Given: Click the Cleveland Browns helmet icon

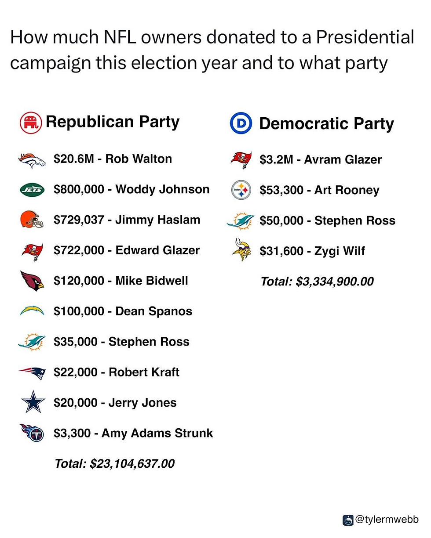Looking at the screenshot, I should (32, 220).
